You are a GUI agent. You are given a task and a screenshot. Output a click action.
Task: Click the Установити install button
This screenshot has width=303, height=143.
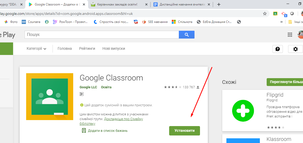(185, 131)
